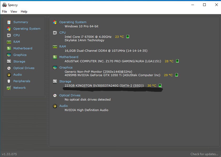Open the Audio sidebar section
Viewport: 221px width, 157px height.
click(18, 75)
